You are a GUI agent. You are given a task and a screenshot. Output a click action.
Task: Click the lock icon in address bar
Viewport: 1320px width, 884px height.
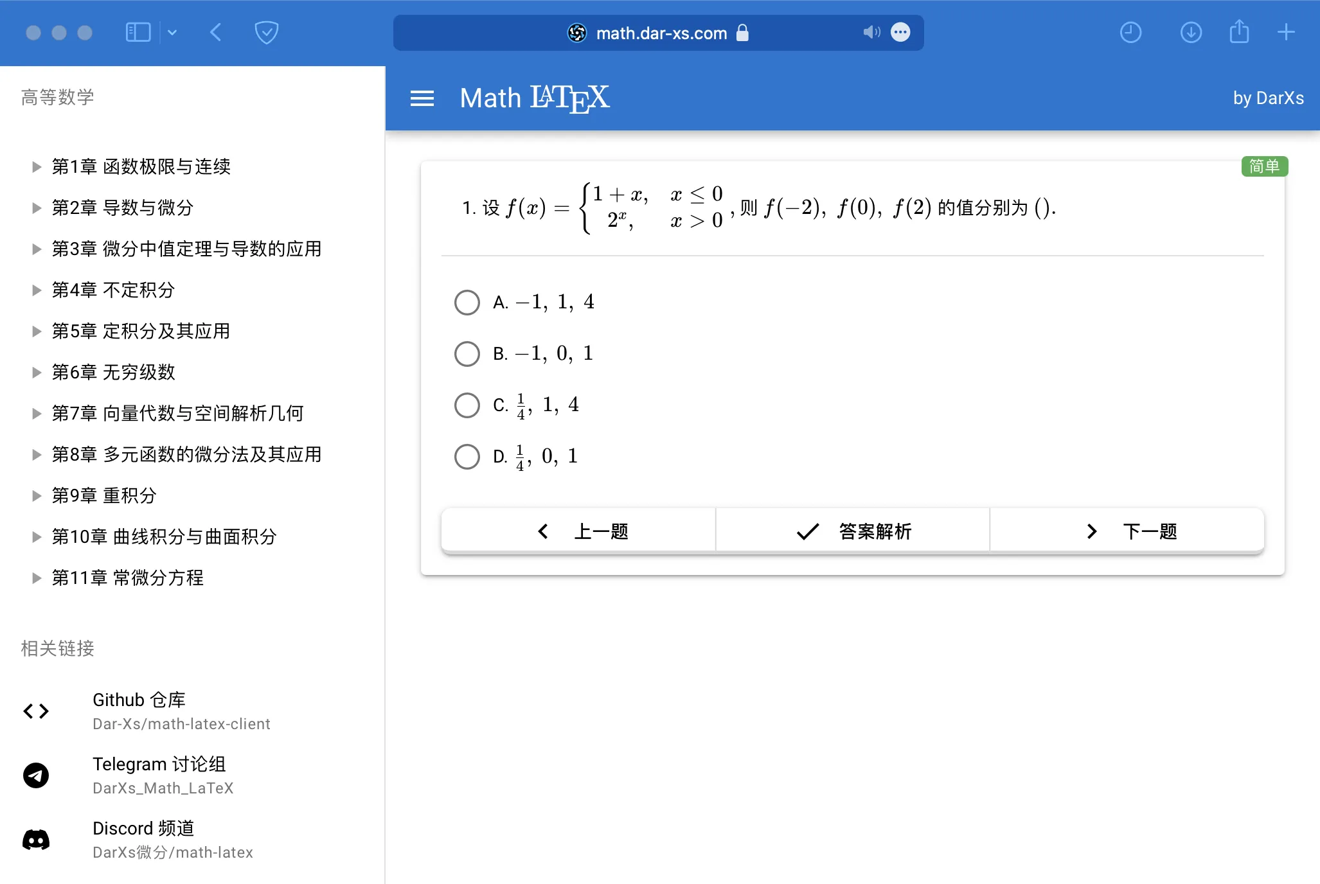(742, 32)
